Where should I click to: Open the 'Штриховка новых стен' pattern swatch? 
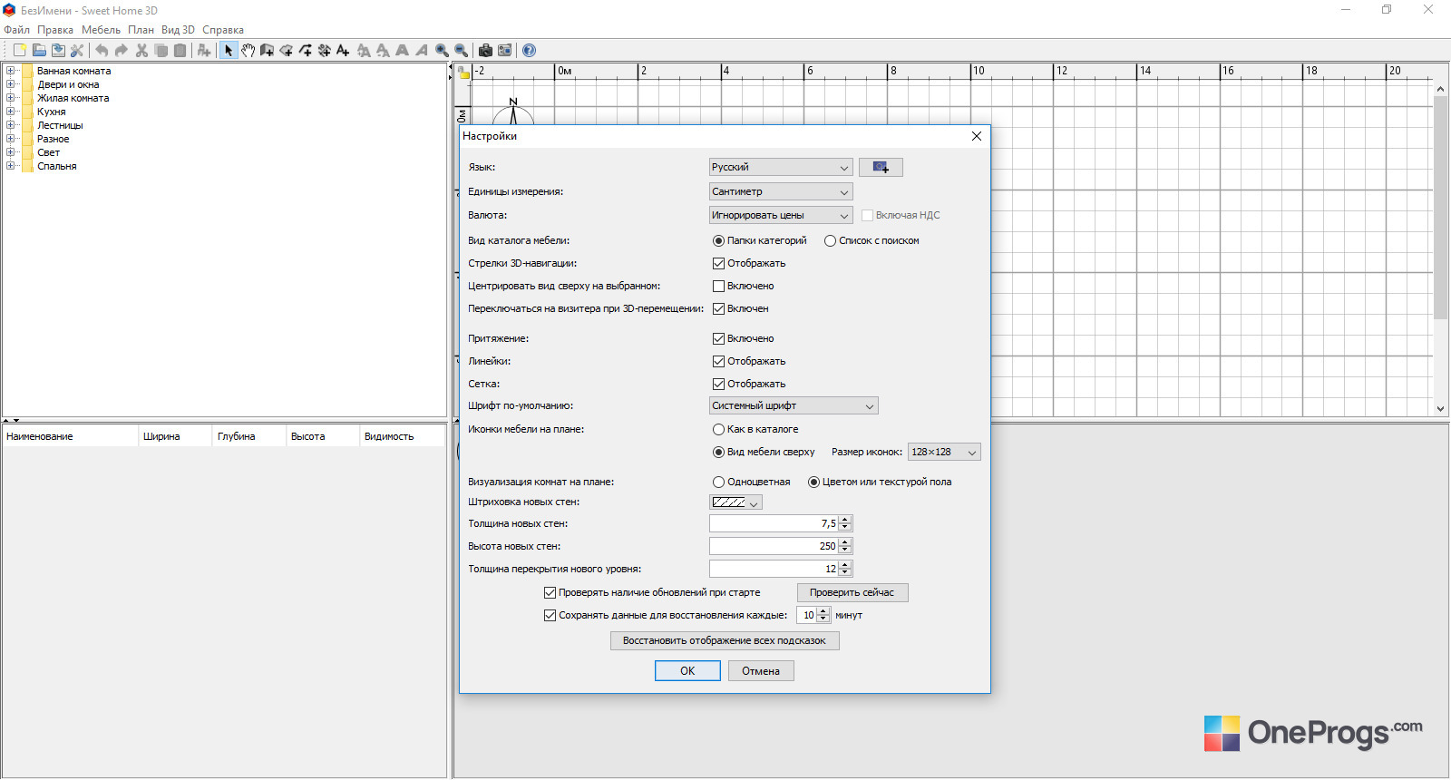pos(735,502)
